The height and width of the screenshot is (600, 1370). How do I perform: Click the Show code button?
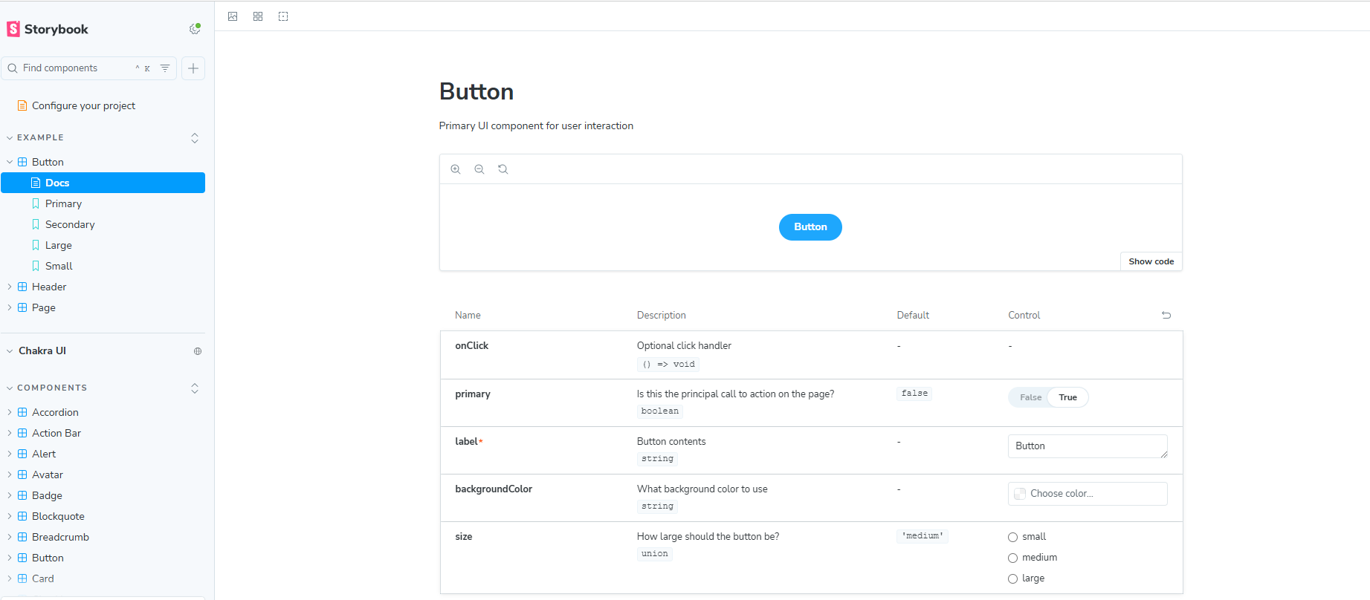click(x=1151, y=261)
